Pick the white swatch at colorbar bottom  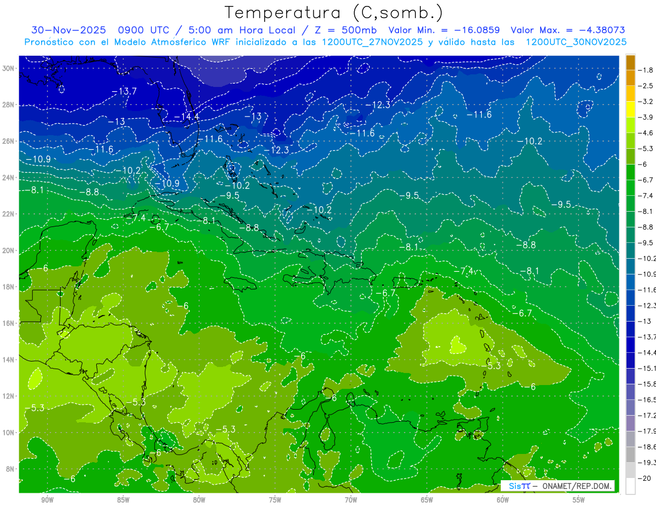630,486
